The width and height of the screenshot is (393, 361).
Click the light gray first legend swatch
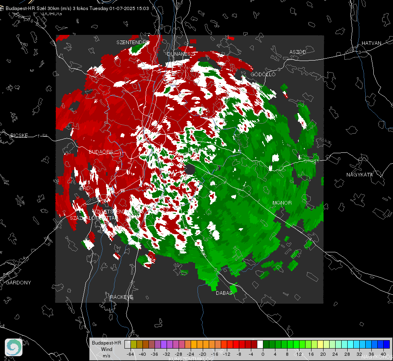[x=128, y=344]
